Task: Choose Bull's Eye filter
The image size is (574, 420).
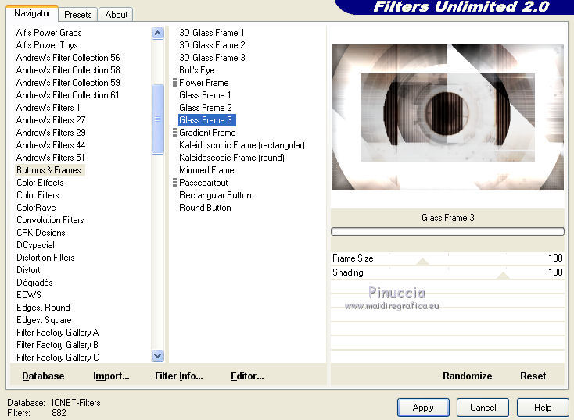Action: click(197, 69)
